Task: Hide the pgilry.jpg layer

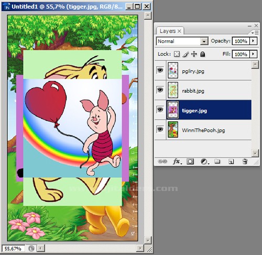Action: pos(160,70)
